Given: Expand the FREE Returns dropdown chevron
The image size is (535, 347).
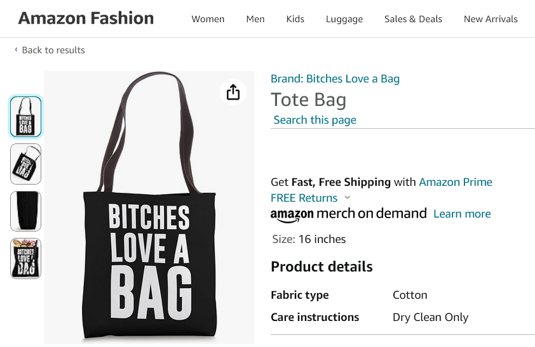Looking at the screenshot, I should (x=347, y=198).
